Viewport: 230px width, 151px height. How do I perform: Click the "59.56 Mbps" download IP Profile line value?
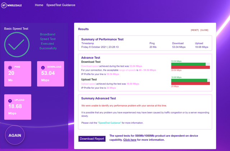(x=112, y=74)
